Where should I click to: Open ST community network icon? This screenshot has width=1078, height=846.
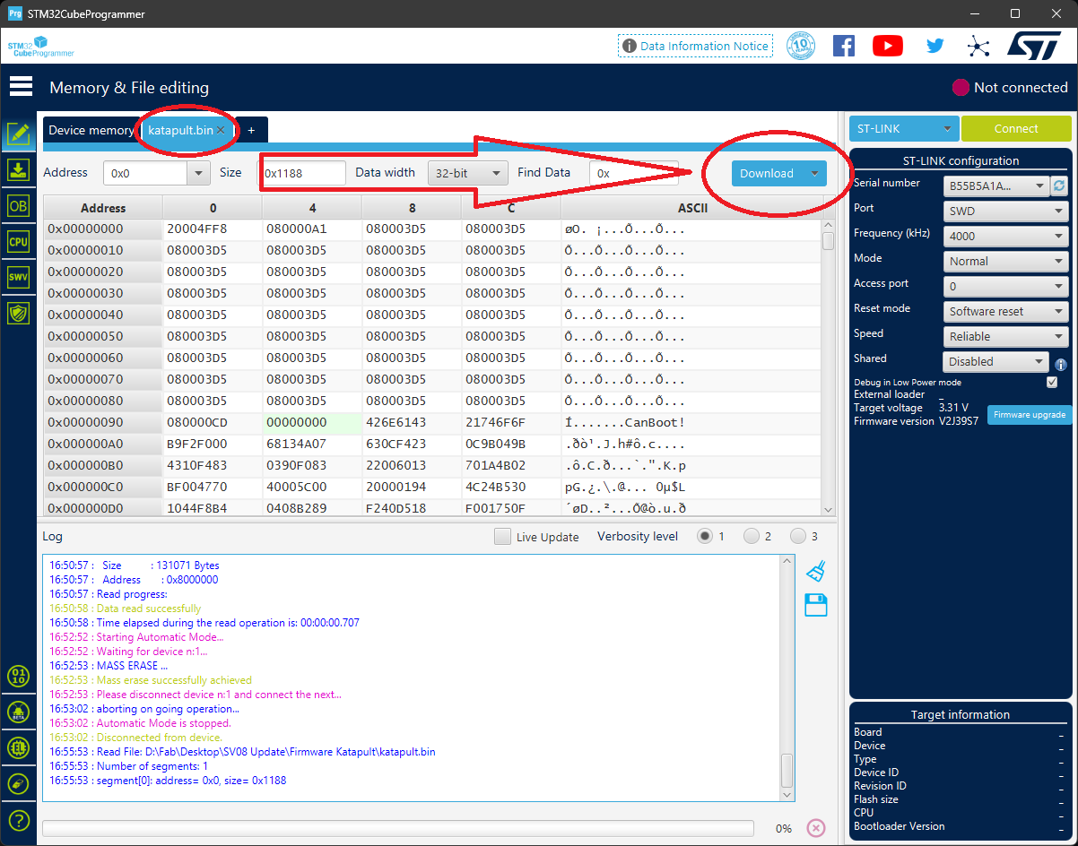[978, 46]
